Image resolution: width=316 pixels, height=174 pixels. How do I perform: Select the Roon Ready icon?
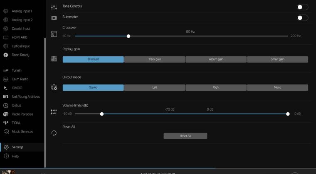6,55
